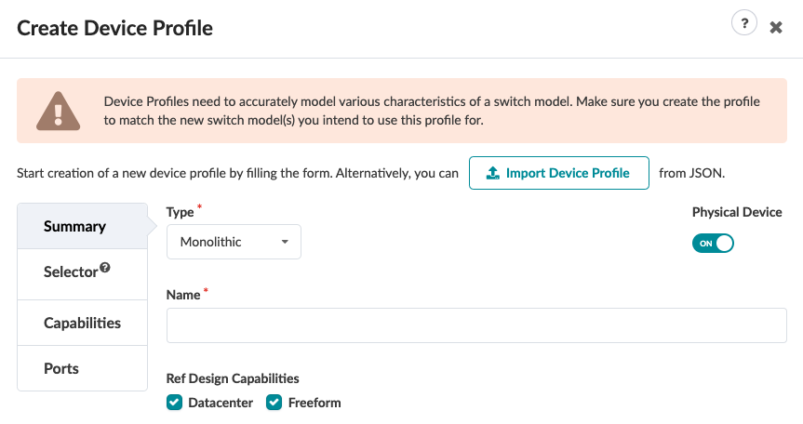This screenshot has height=424, width=803.
Task: Uncheck the Freeform checkbox
Action: pyautogui.click(x=274, y=403)
